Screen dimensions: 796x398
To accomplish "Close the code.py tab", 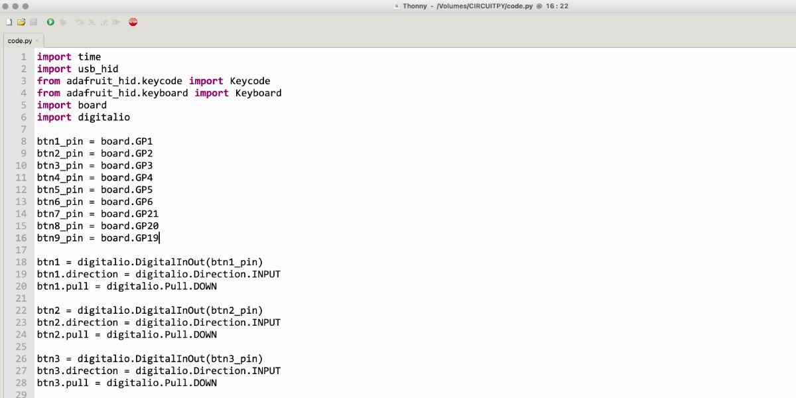I will click(x=37, y=40).
